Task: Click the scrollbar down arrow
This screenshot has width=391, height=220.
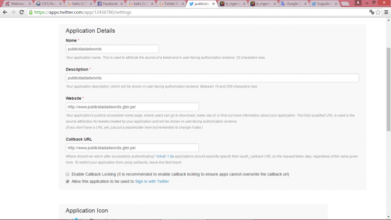Action: [x=388, y=217]
